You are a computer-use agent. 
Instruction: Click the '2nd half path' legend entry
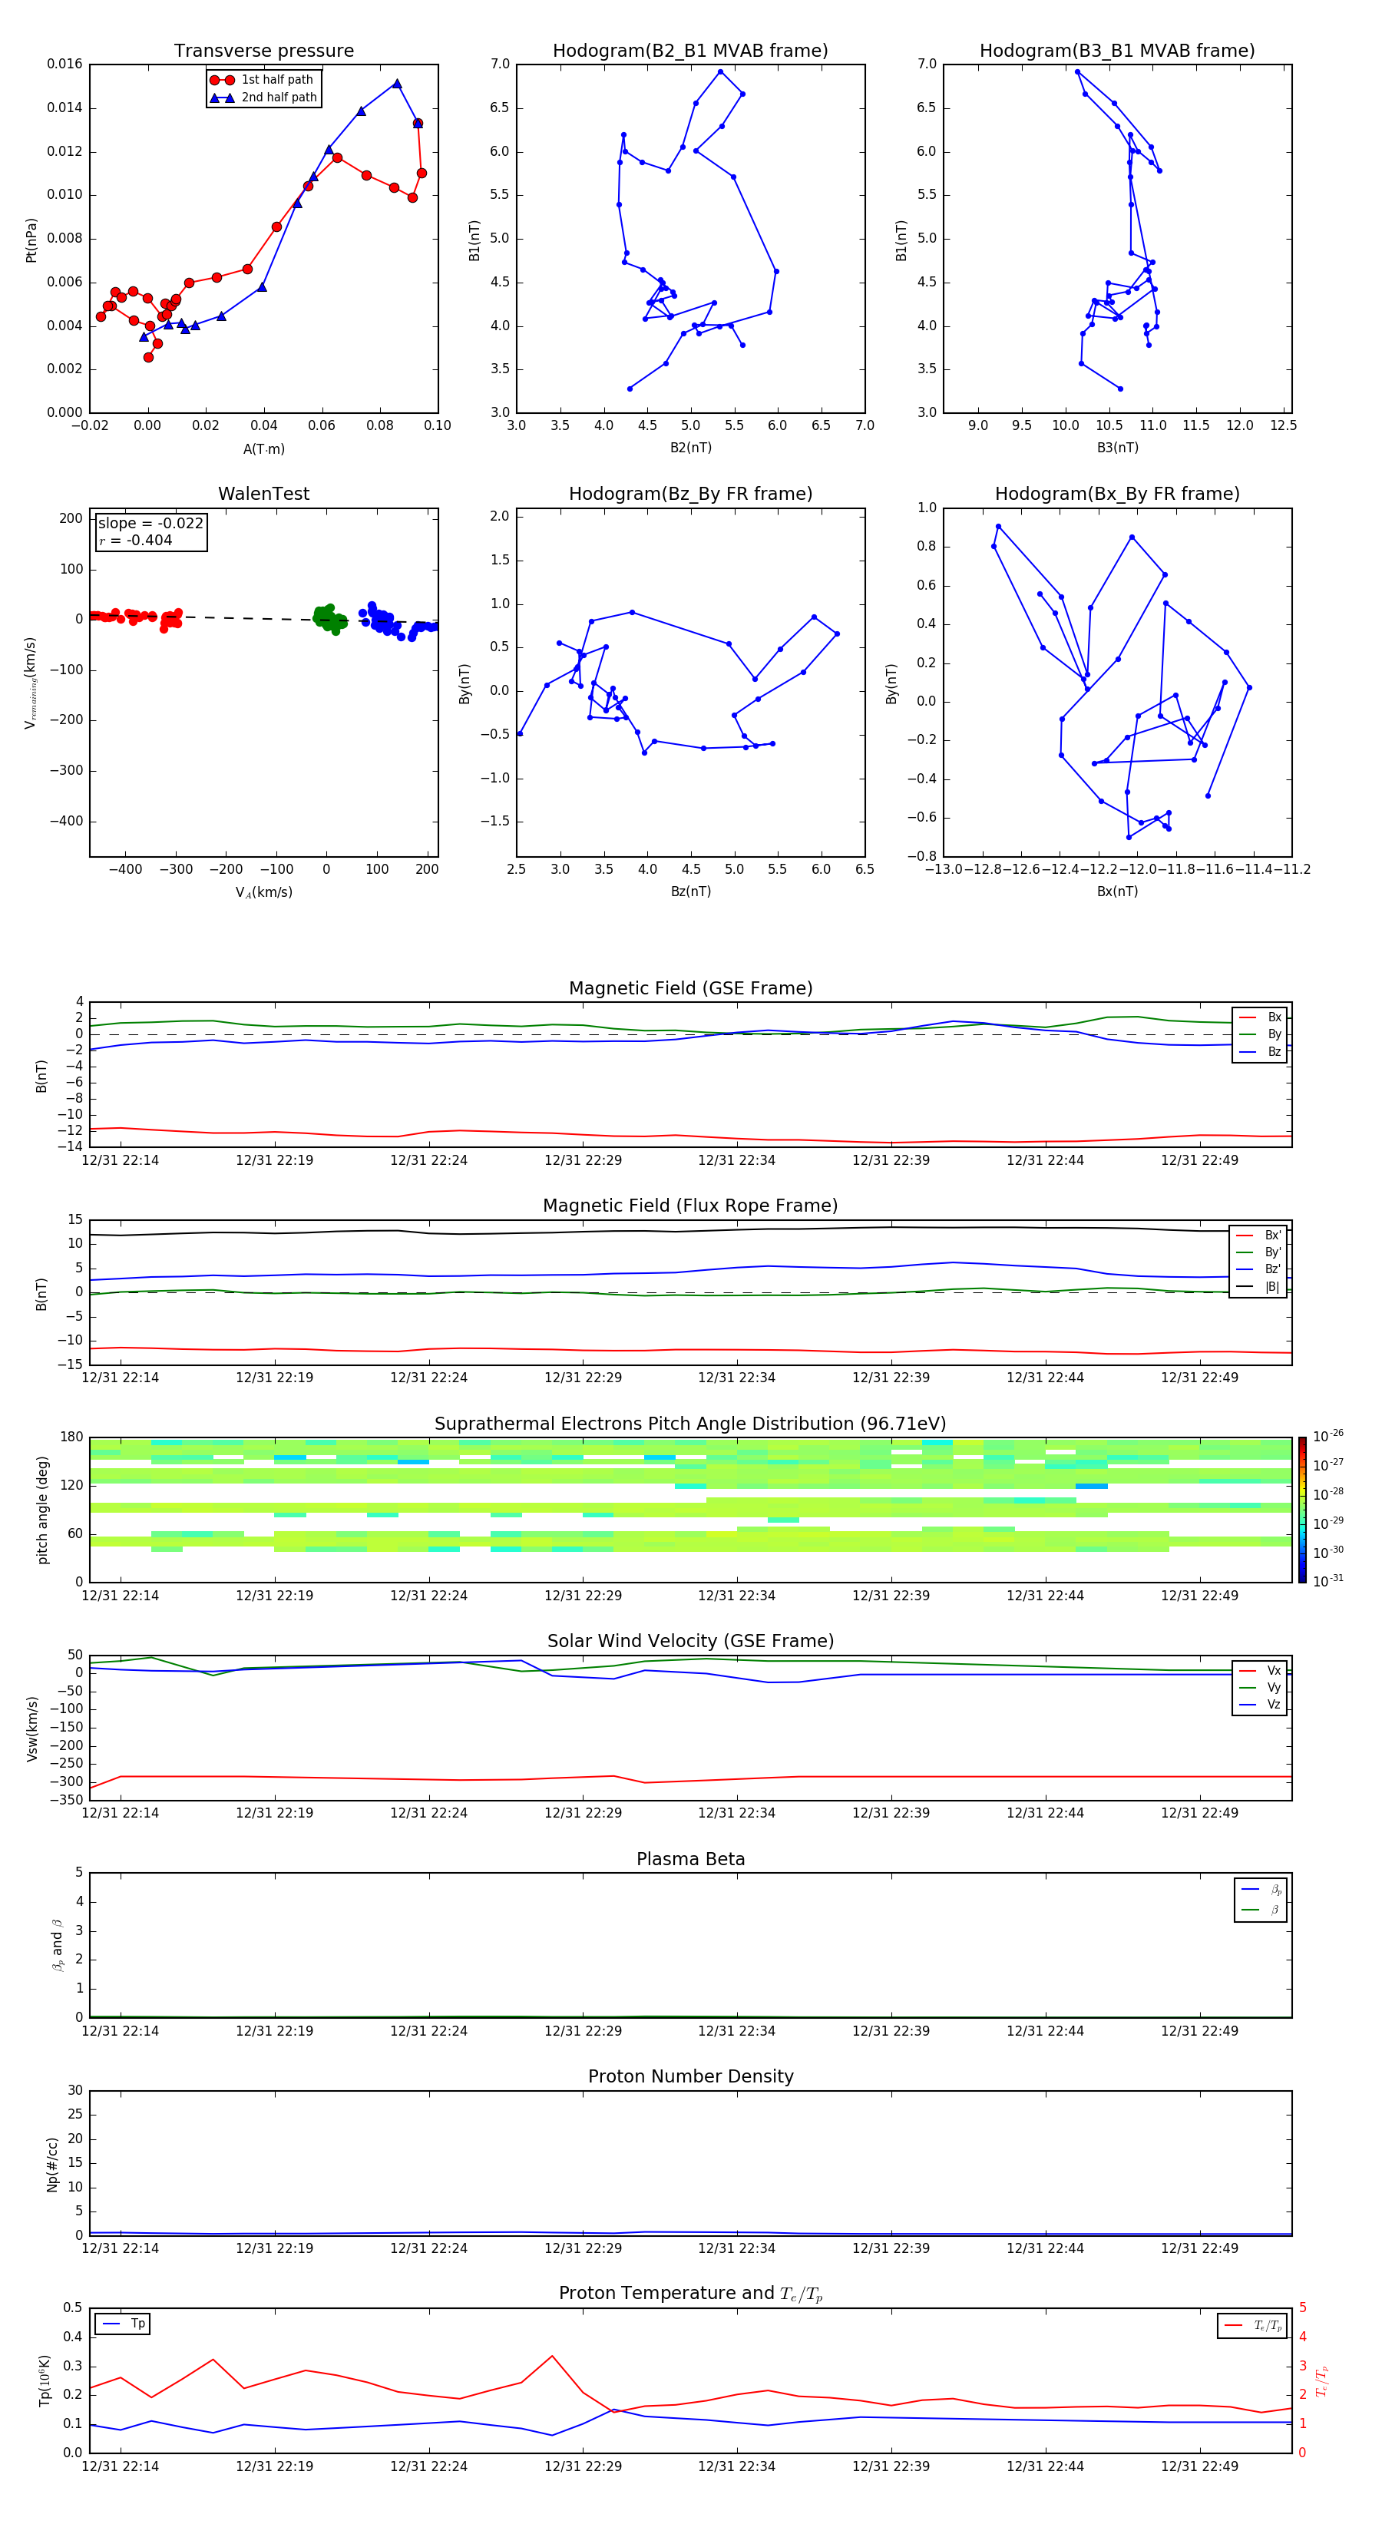coord(263,98)
